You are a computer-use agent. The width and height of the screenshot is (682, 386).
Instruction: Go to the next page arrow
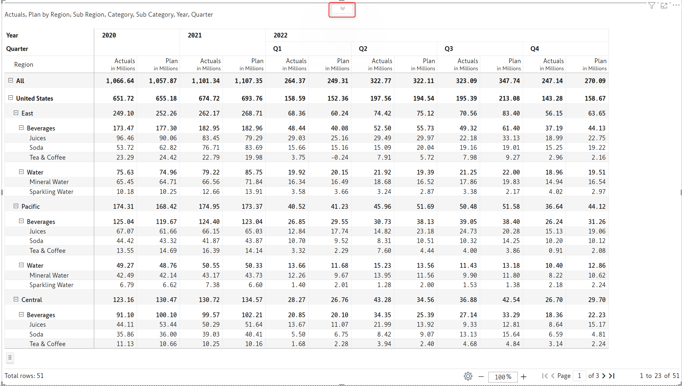(604, 376)
